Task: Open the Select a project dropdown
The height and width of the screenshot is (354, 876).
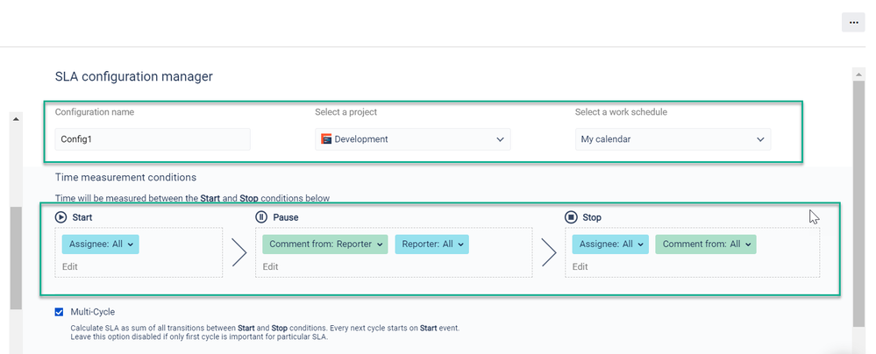Action: pos(413,139)
